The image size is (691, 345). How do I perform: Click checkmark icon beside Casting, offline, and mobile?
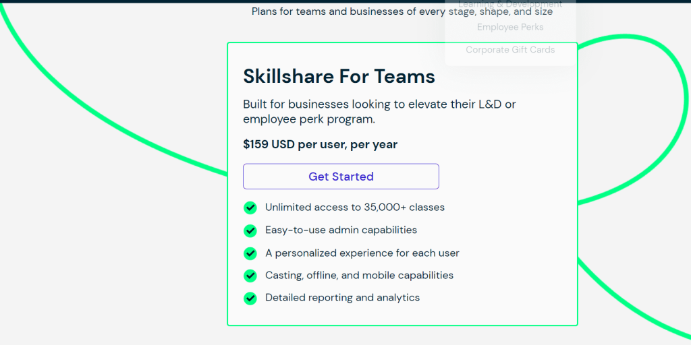point(250,276)
